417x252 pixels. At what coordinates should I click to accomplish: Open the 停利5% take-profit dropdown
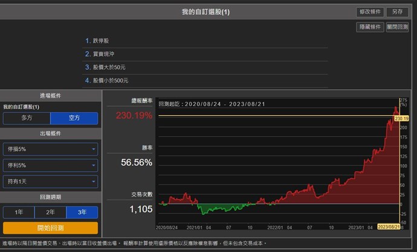(50, 165)
